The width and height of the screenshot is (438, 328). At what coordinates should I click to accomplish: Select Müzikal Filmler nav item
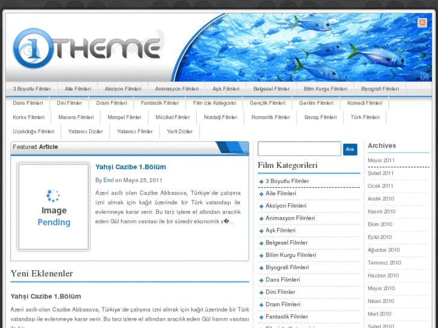click(173, 117)
